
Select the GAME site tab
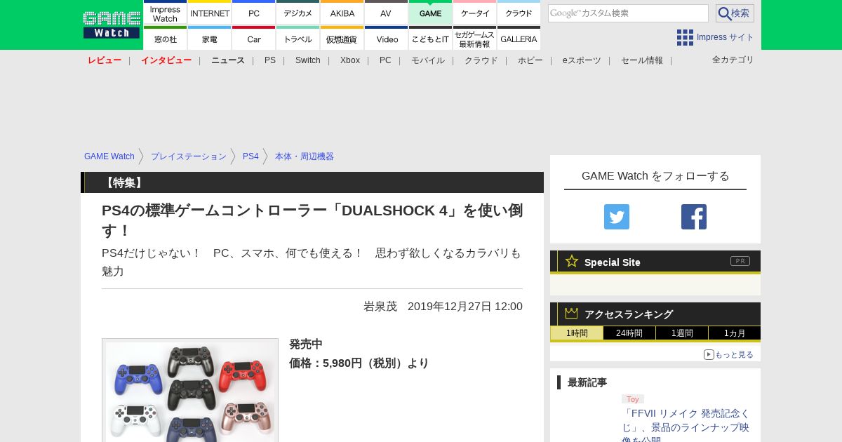(431, 13)
